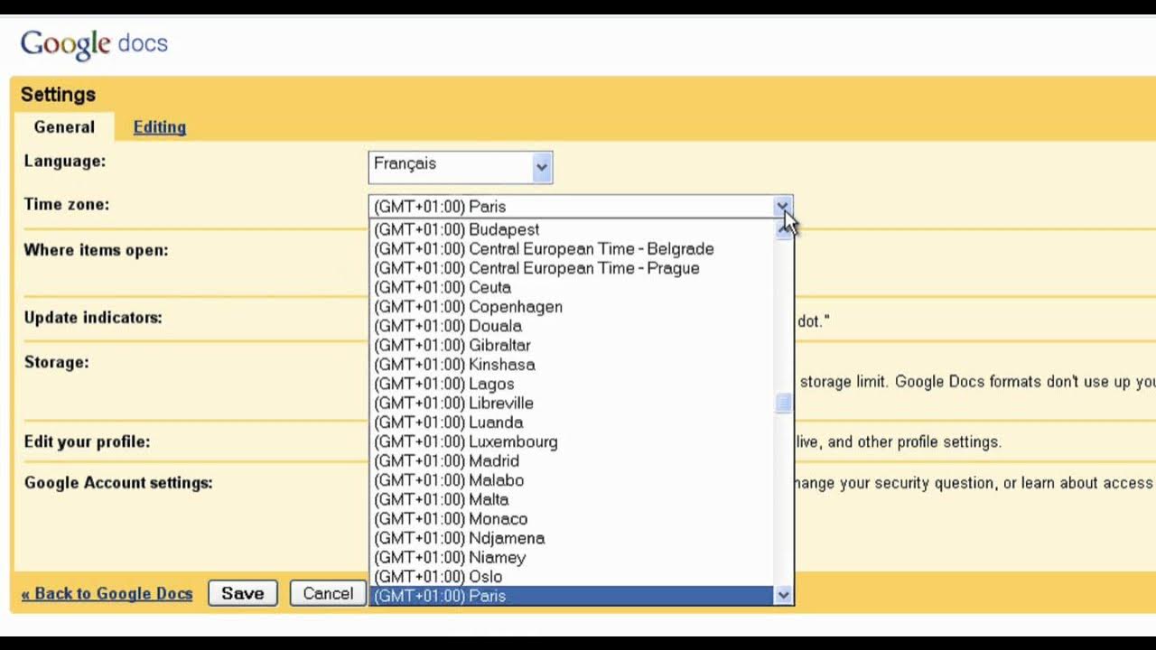The height and width of the screenshot is (650, 1156).
Task: Click the time zone list scroll-down arrow
Action: [x=783, y=595]
